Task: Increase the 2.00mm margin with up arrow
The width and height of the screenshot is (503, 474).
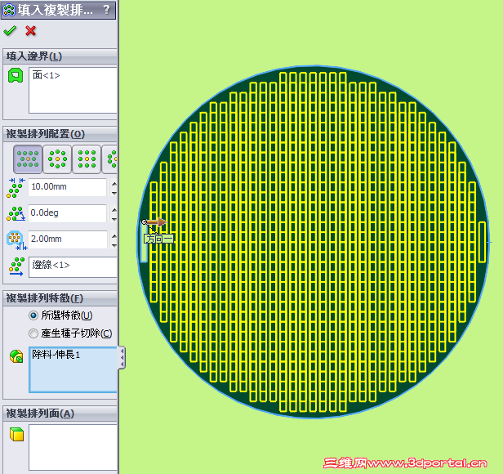Action: pyautogui.click(x=114, y=235)
